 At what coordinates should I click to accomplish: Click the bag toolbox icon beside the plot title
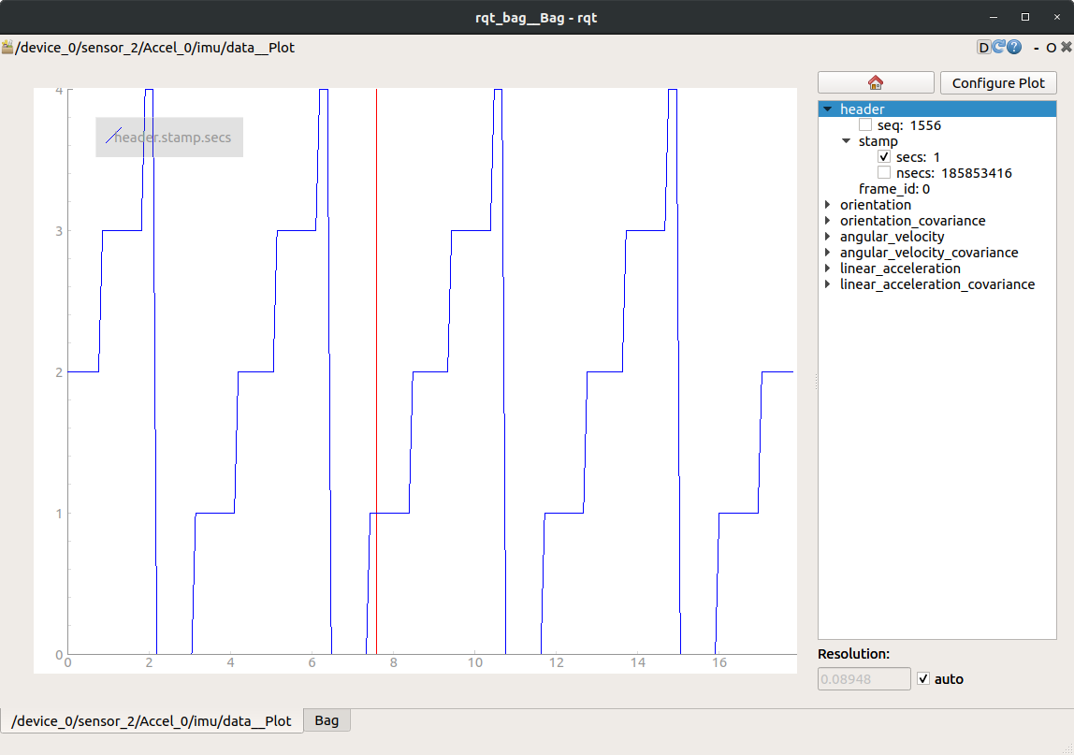click(x=7, y=47)
